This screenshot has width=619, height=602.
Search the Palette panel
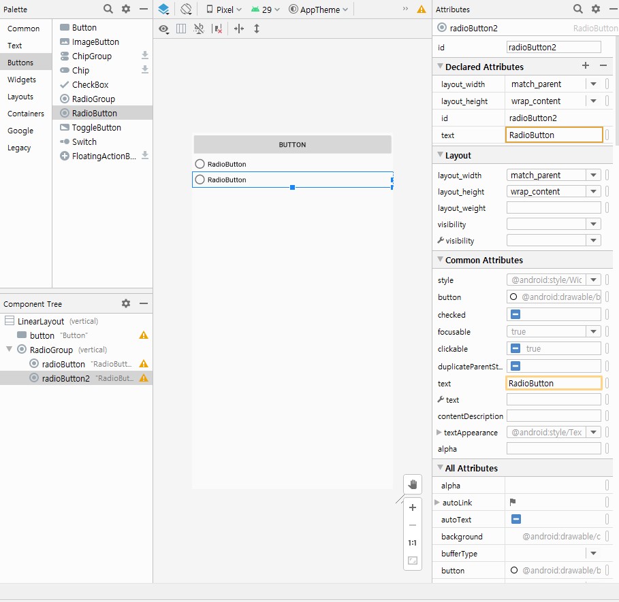click(108, 9)
